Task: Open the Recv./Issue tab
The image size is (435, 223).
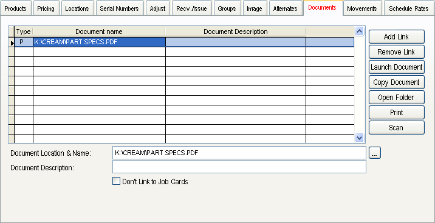Action: [192, 8]
